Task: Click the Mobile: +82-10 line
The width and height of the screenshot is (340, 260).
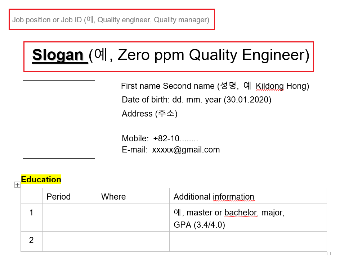Action: 160,138
